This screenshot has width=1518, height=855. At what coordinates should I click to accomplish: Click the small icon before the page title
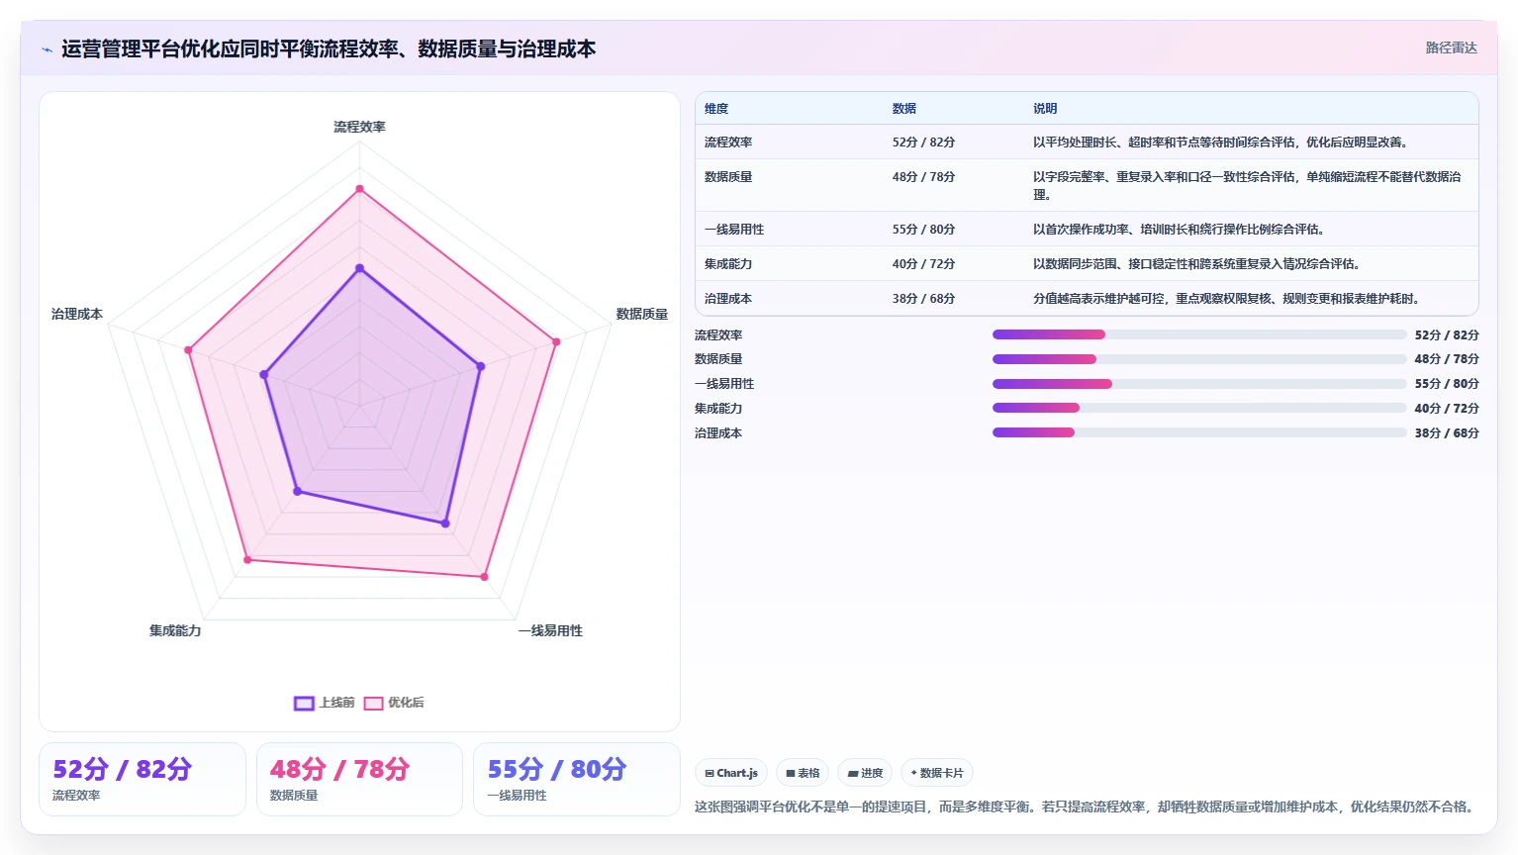coord(47,49)
